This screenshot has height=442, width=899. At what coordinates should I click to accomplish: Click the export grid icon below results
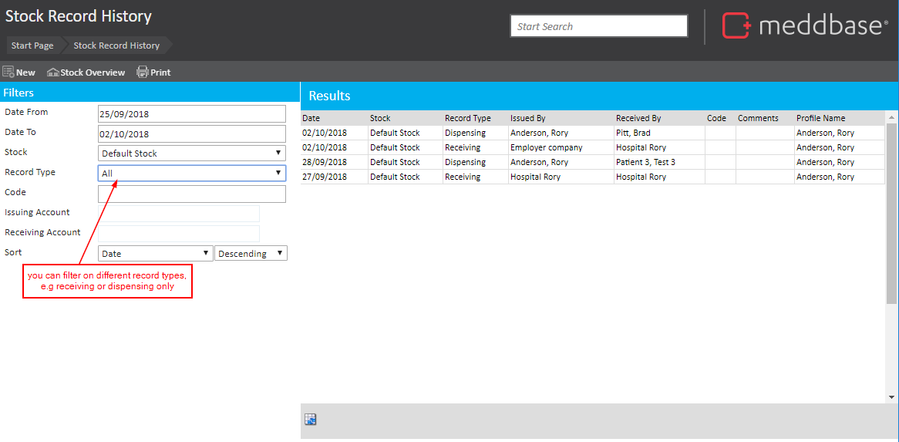click(x=311, y=420)
